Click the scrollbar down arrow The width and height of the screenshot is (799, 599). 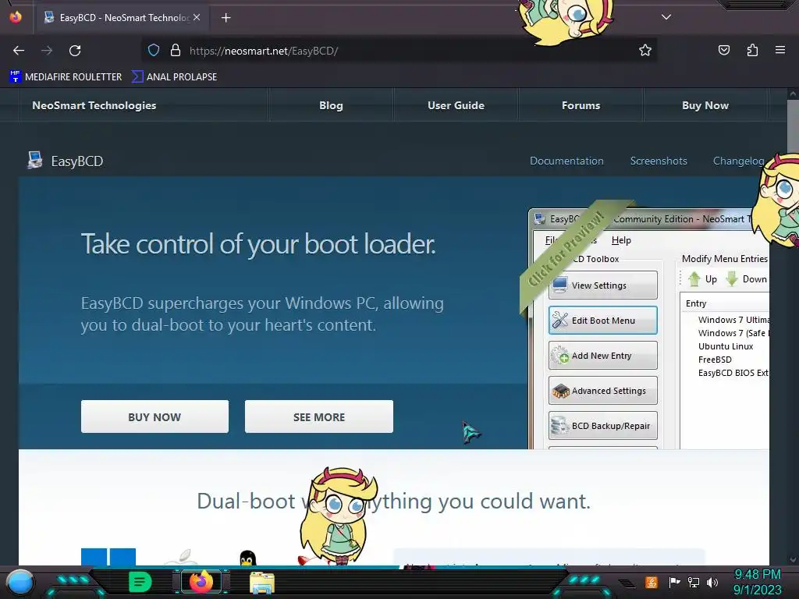click(793, 560)
